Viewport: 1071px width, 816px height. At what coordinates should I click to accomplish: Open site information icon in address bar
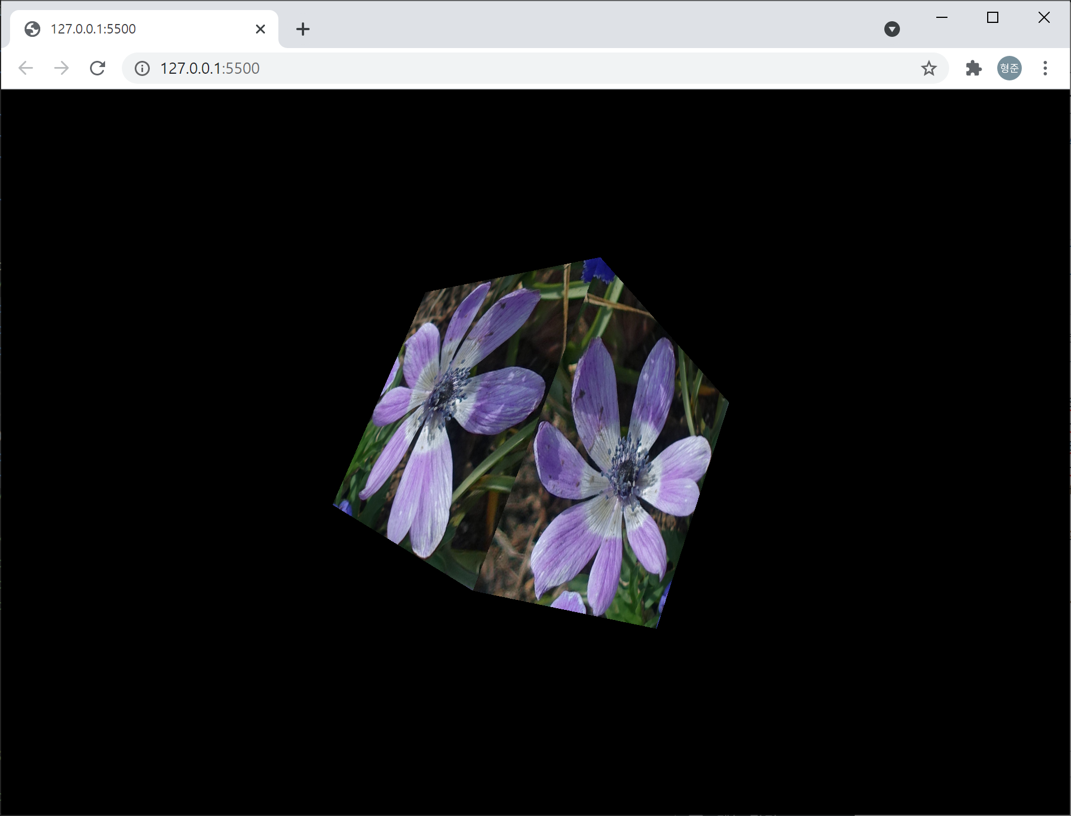click(x=142, y=68)
